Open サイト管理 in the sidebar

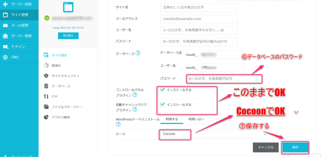19,15
